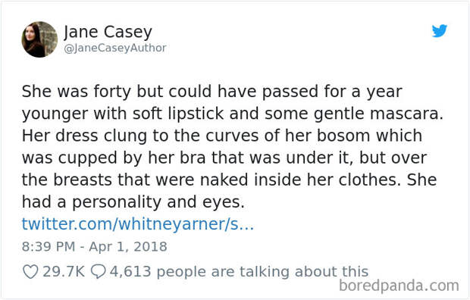Click the line 'younger with soft lipstick'
470x300 pixels.
point(232,114)
